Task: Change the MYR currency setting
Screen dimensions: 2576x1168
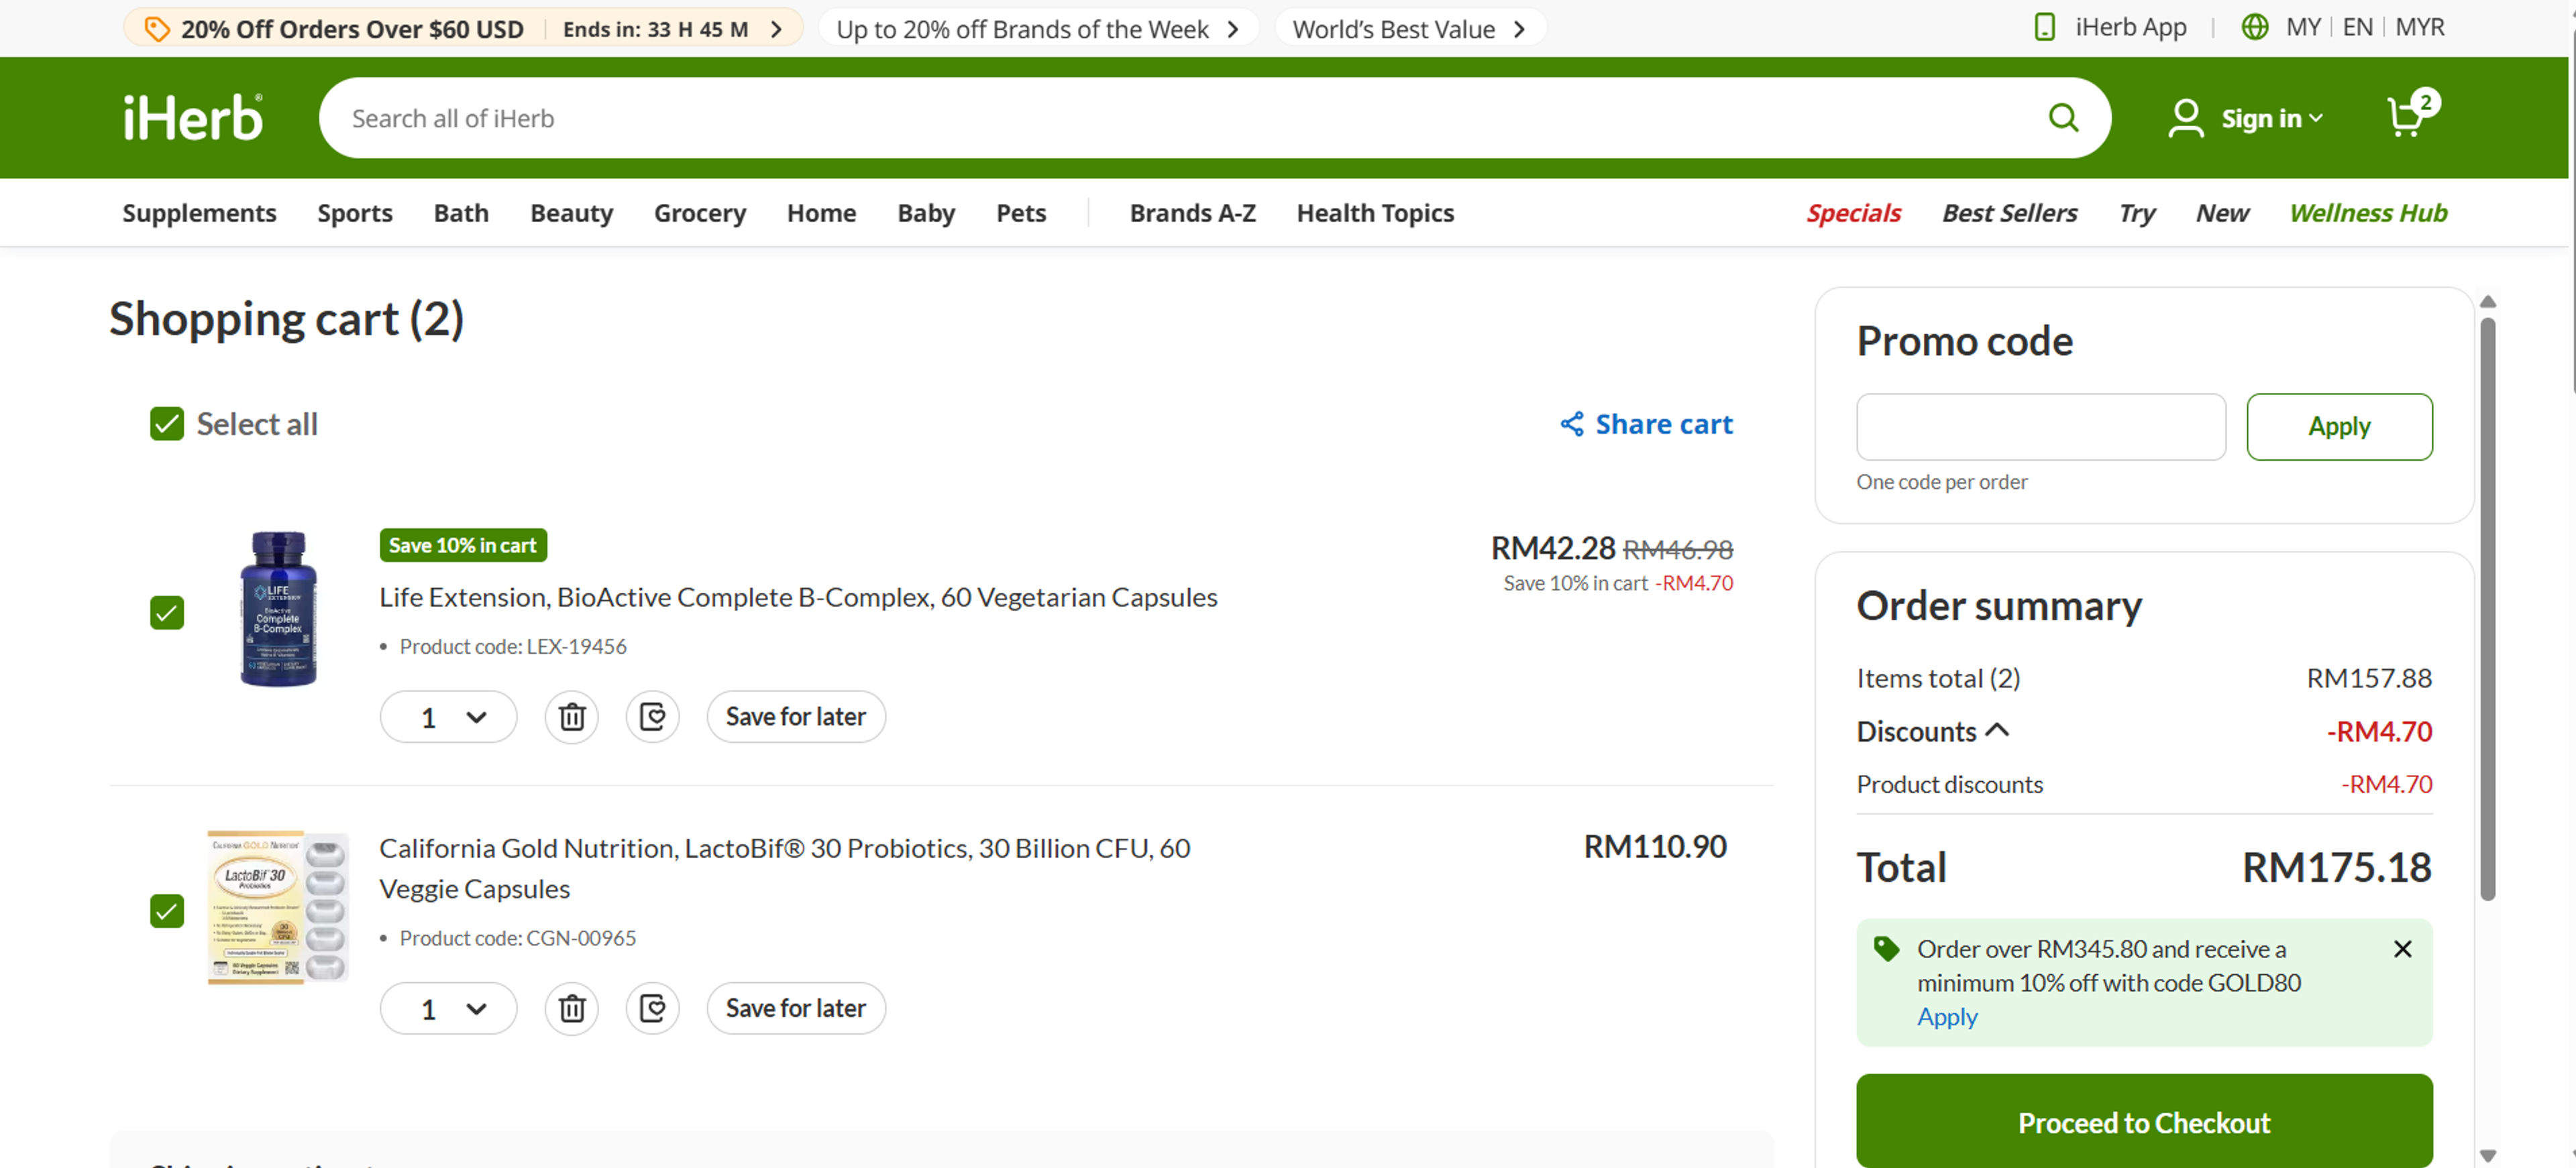Action: click(x=2420, y=28)
